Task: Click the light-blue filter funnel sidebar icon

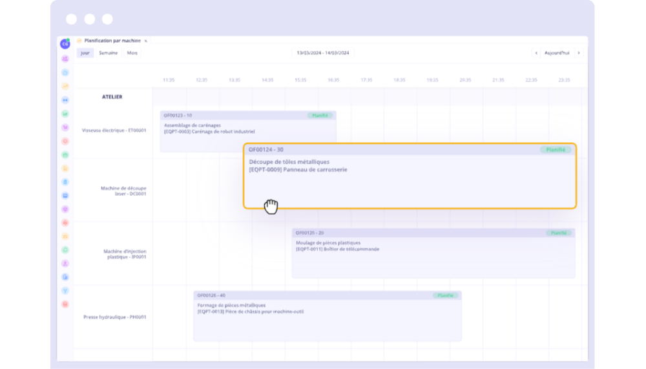Action: tap(65, 291)
